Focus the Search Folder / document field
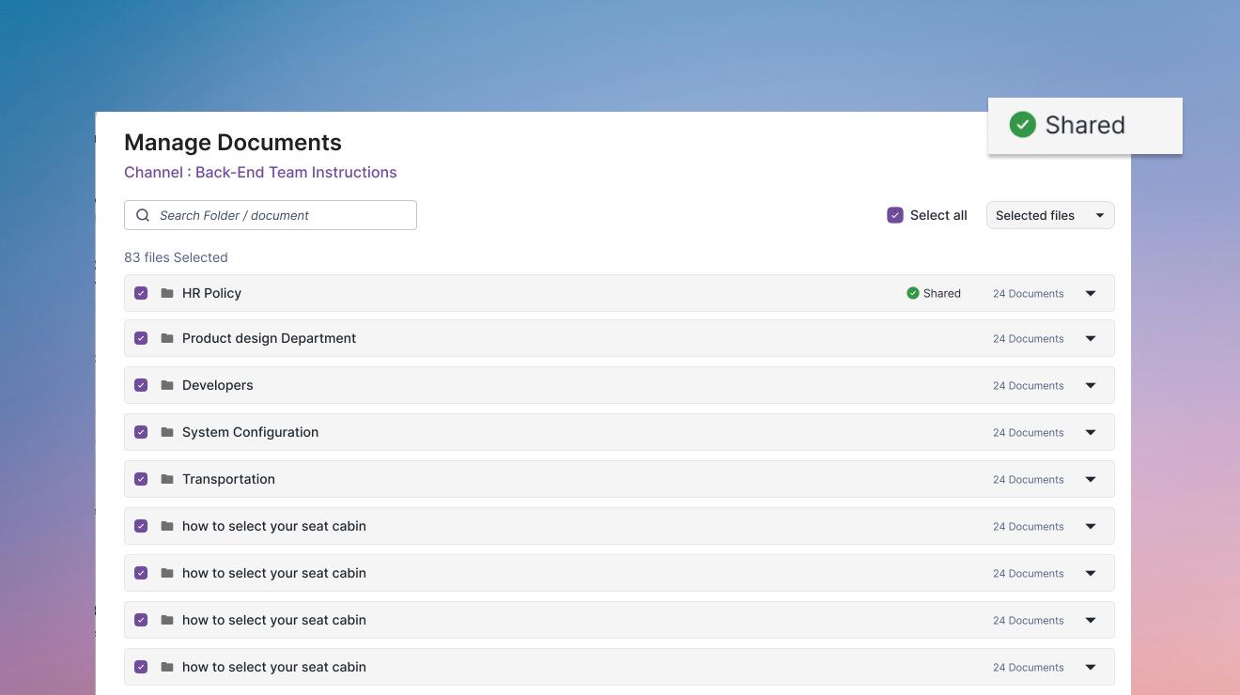 pos(271,215)
